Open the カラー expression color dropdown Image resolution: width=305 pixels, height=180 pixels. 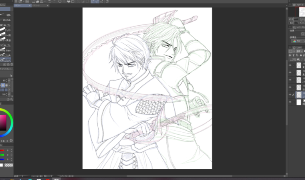pos(298,41)
